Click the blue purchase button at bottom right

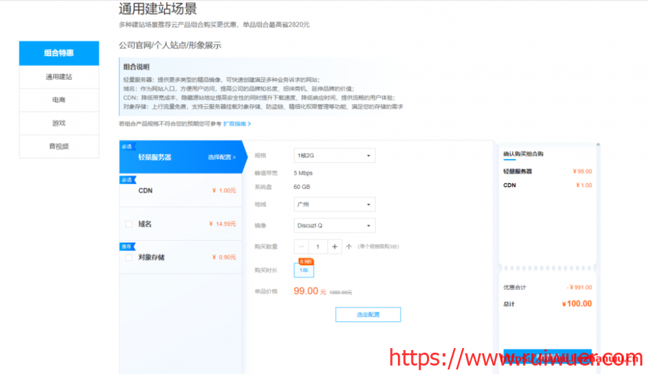point(548,357)
